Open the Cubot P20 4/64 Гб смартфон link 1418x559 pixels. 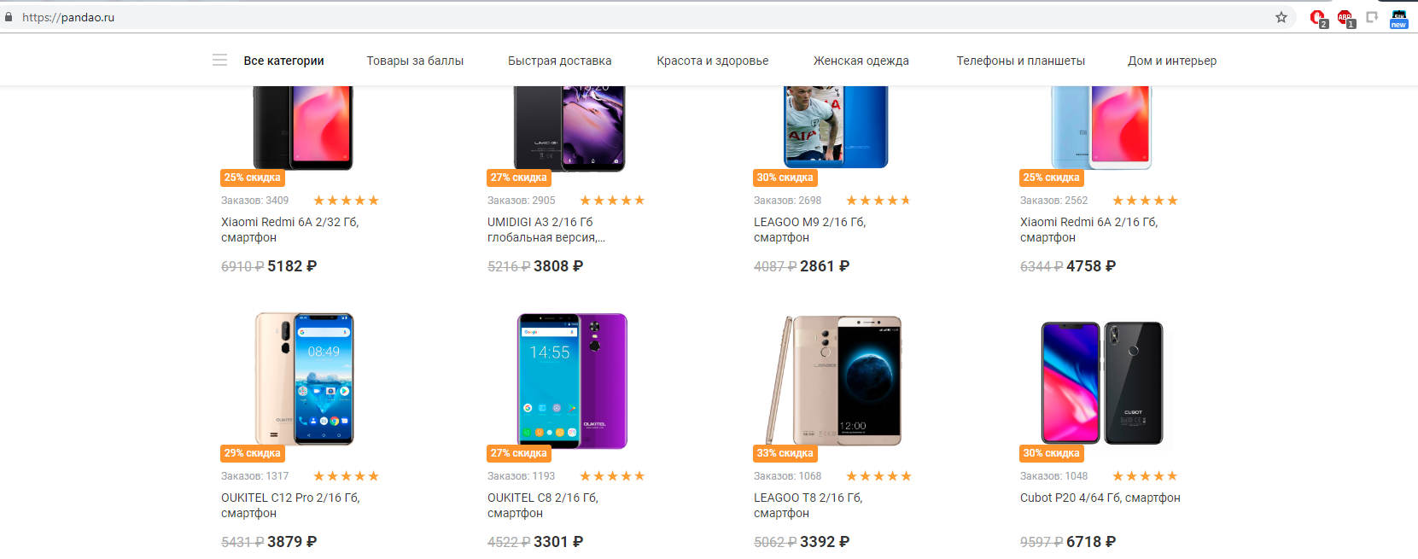1100,498
